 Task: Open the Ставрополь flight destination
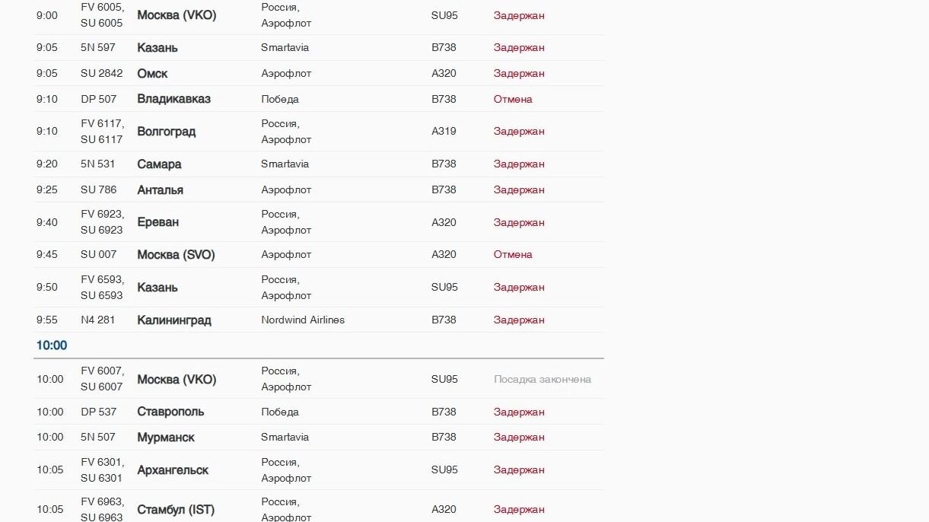tap(170, 412)
